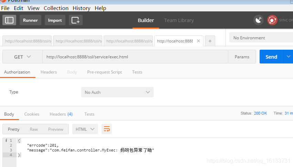Open the Edit menu
Screen dimensions: 293x167
click(19, 8)
